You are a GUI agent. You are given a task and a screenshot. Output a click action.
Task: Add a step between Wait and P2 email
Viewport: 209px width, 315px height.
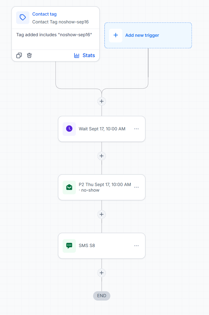(x=102, y=156)
